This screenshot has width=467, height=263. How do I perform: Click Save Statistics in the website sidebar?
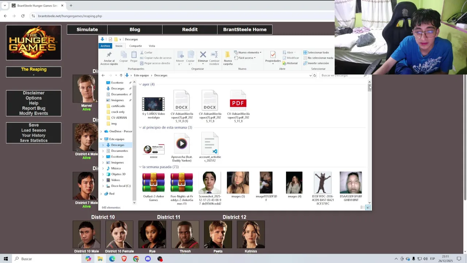[34, 140]
